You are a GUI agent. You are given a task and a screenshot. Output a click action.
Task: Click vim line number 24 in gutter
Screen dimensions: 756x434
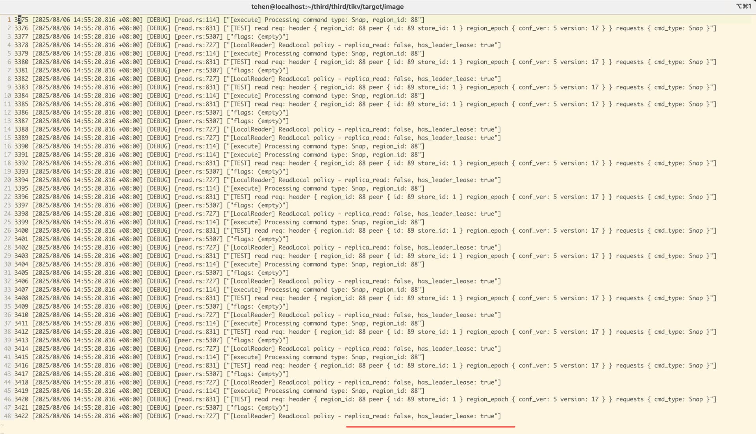pos(7,214)
